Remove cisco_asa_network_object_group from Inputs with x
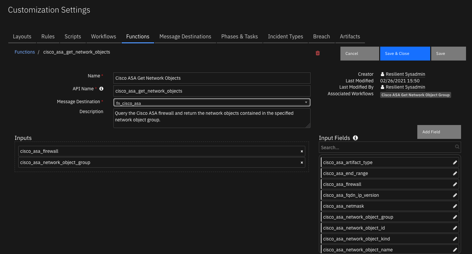 pyautogui.click(x=302, y=162)
